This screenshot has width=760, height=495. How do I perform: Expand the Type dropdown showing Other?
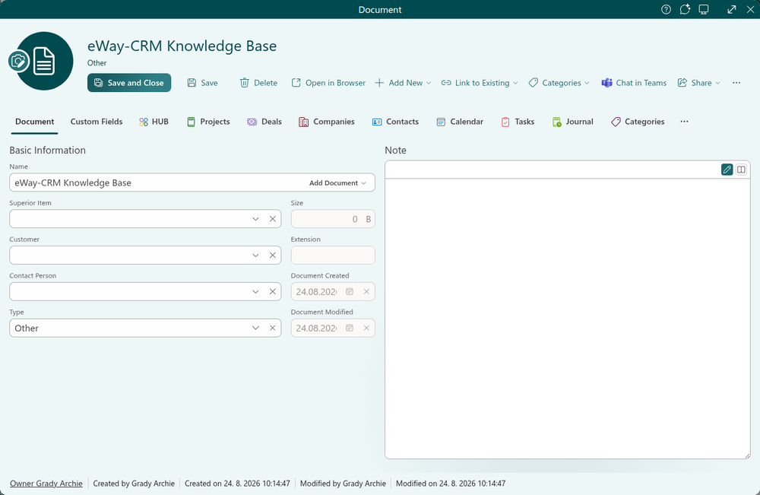click(x=255, y=328)
